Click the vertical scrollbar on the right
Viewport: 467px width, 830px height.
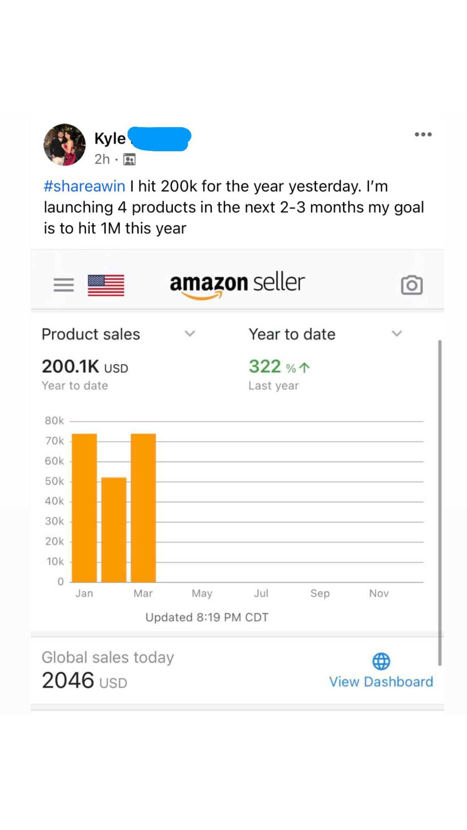[439, 503]
